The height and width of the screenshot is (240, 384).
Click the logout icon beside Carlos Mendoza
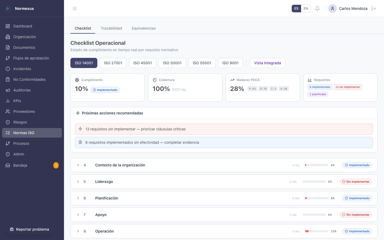pyautogui.click(x=374, y=9)
